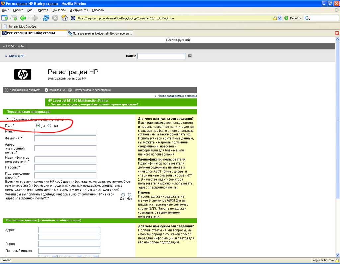Close the current tab with red X
The width and height of the screenshot is (340, 264).
click(x=337, y=33)
